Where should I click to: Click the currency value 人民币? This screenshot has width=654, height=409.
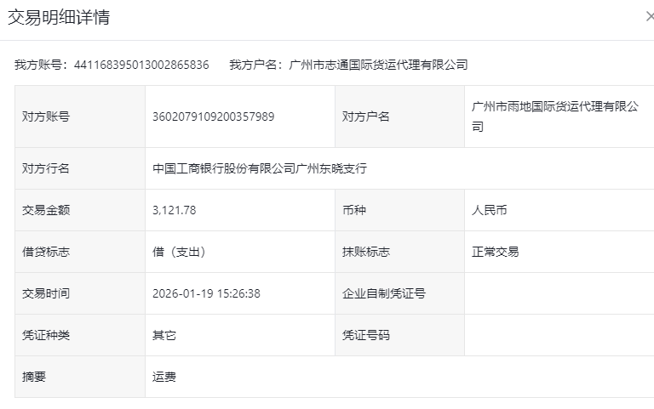tap(489, 210)
